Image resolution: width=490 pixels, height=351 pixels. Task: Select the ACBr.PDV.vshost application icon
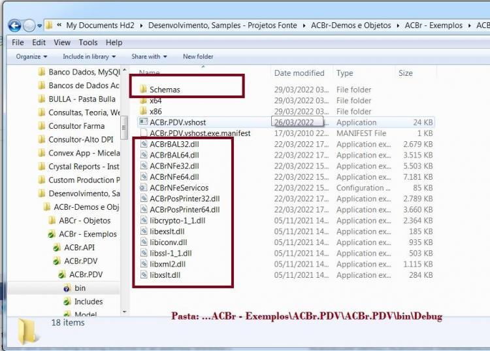pos(143,122)
